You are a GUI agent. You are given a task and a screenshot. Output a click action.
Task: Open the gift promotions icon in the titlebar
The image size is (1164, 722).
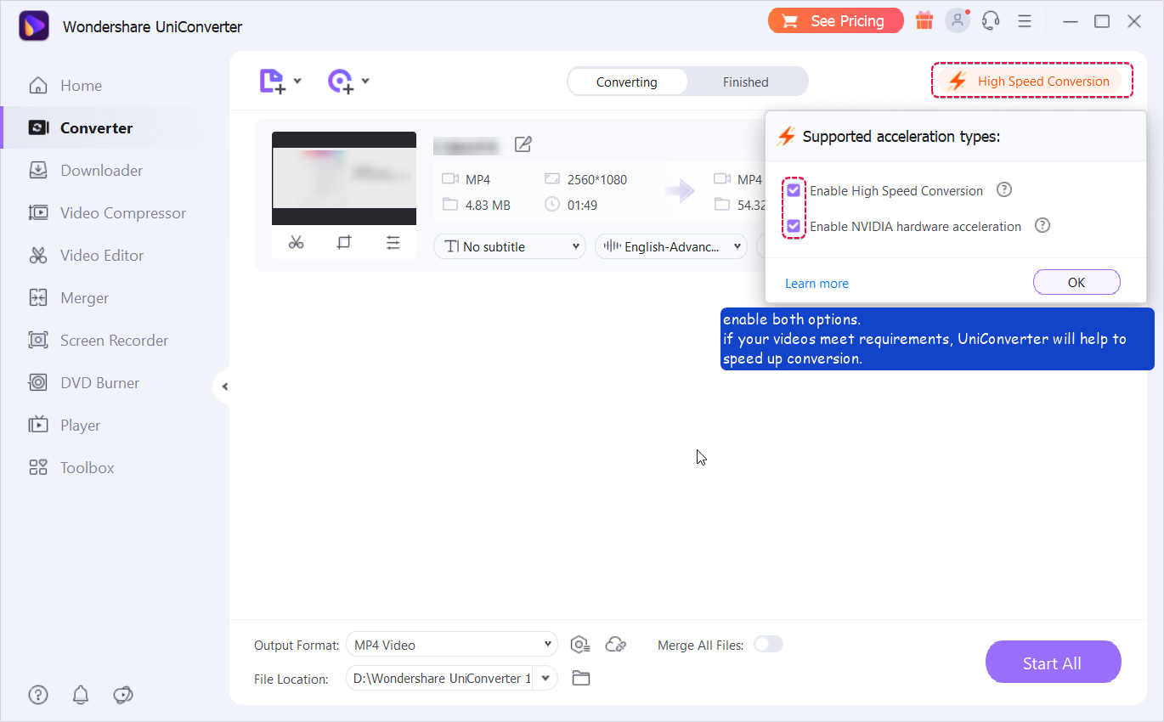pyautogui.click(x=924, y=20)
